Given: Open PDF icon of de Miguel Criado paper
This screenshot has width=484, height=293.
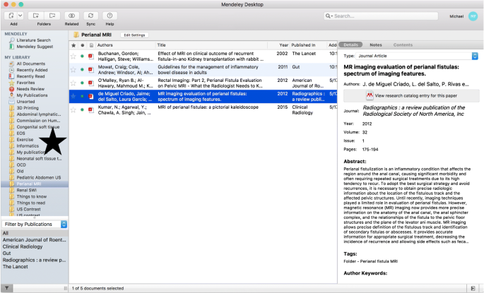Looking at the screenshot, I should pyautogui.click(x=90, y=96).
